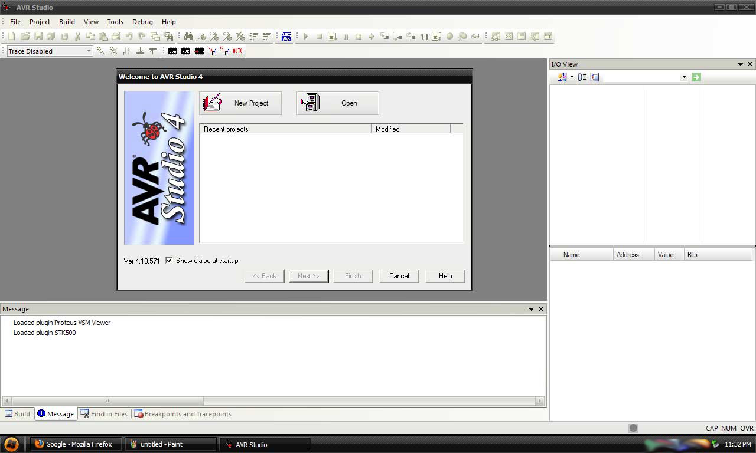Click the Recent projects column header
Image resolution: width=756 pixels, height=453 pixels.
[x=286, y=129]
